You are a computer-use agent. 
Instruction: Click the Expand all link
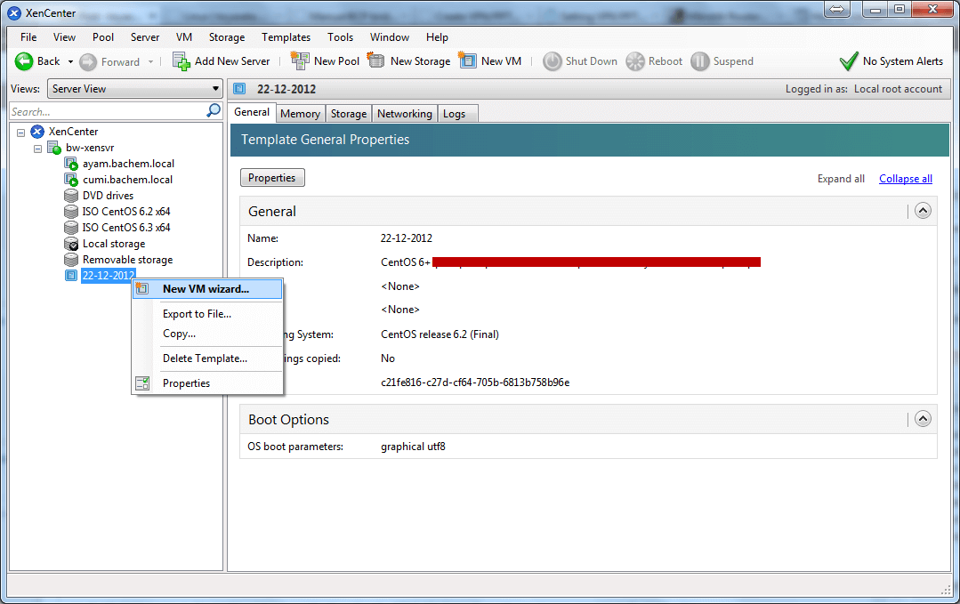click(x=841, y=179)
